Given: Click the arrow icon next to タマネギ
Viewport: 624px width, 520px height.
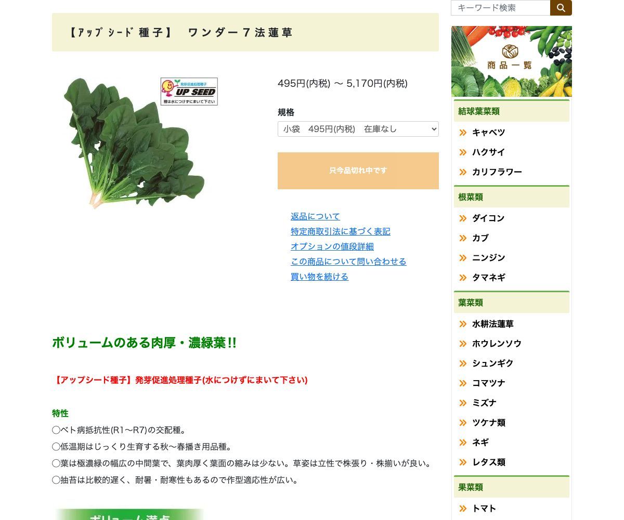Looking at the screenshot, I should point(463,278).
